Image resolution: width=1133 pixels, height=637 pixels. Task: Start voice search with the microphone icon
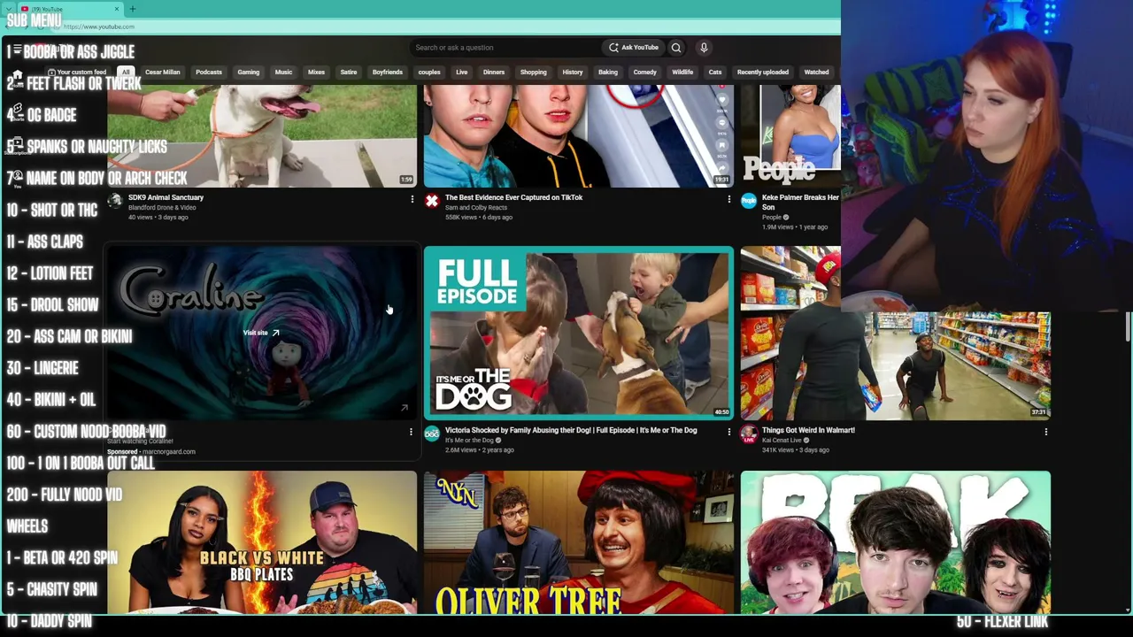[704, 48]
